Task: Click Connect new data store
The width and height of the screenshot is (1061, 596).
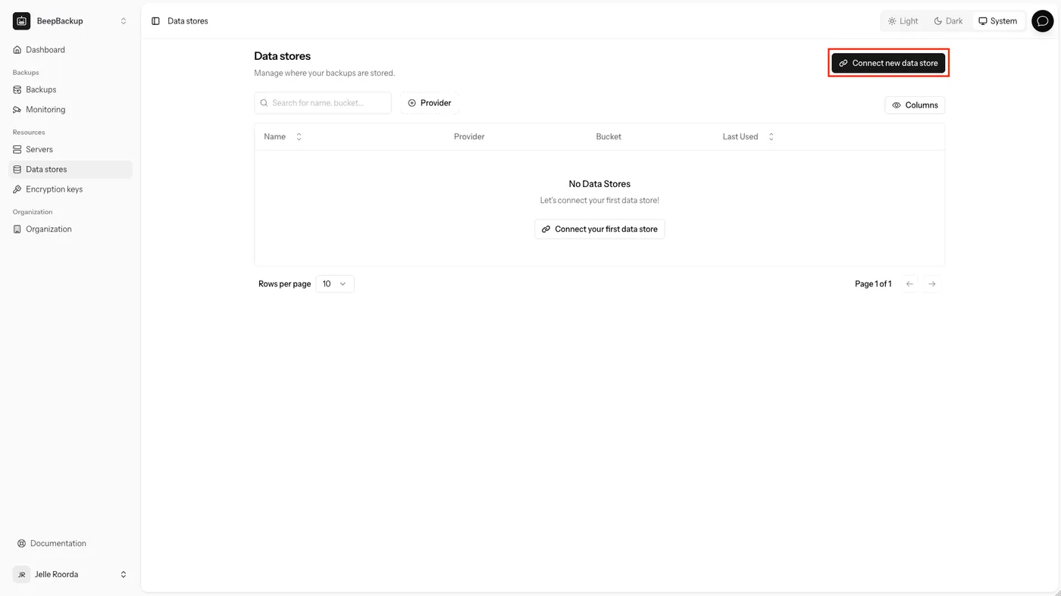Action: pos(888,63)
